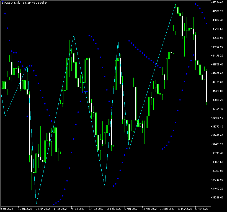The height and width of the screenshot is (212, 227).
Task: Select the ZigZag peak at the late-March high
Action: point(176,4)
